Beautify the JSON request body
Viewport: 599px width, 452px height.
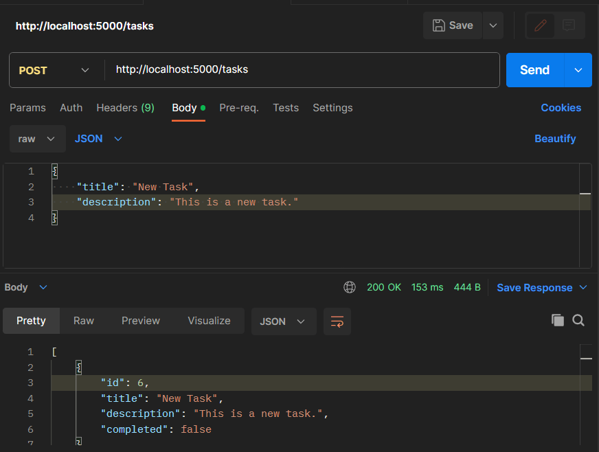click(x=555, y=139)
